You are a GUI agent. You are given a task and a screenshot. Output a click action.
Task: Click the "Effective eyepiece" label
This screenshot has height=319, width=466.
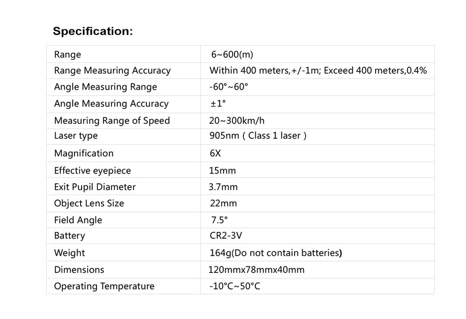point(92,170)
